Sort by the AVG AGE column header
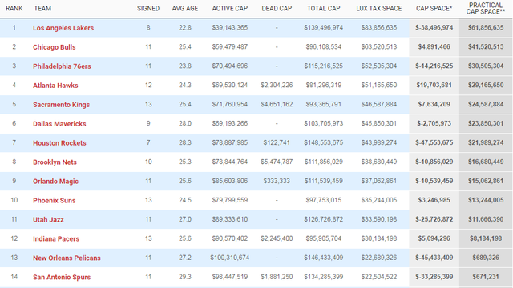The height and width of the screenshot is (288, 513). tap(185, 9)
